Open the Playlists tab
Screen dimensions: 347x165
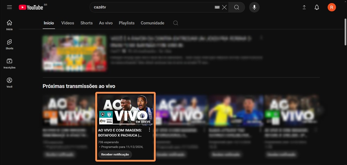point(127,23)
